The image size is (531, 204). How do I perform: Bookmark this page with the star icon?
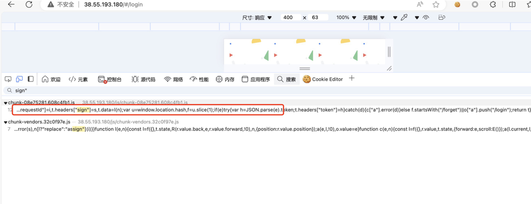436,5
